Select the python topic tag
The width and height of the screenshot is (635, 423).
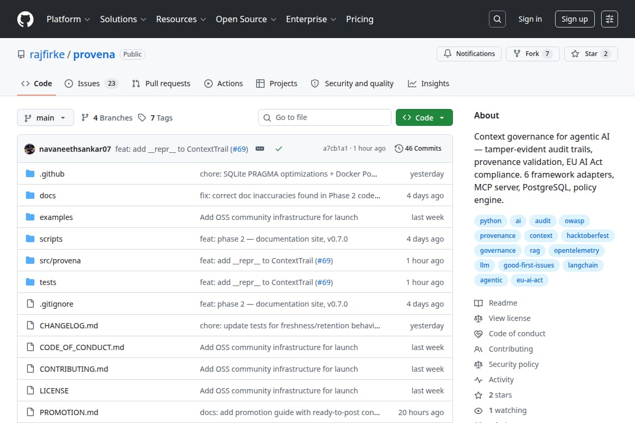click(491, 221)
